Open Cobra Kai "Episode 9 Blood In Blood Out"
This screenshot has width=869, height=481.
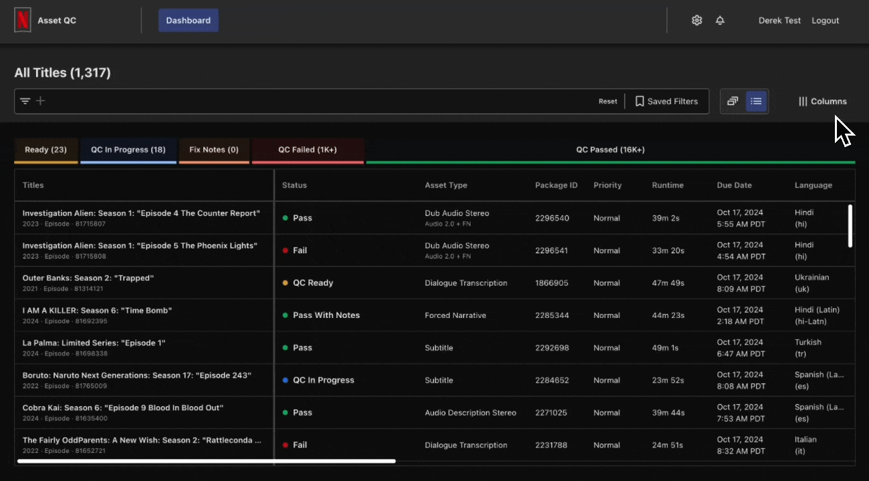click(123, 408)
